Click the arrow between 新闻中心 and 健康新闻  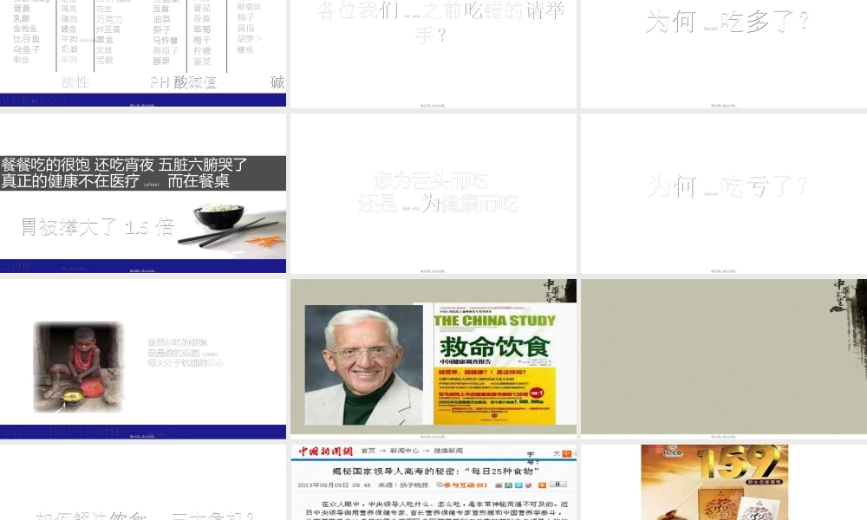pyautogui.click(x=427, y=451)
